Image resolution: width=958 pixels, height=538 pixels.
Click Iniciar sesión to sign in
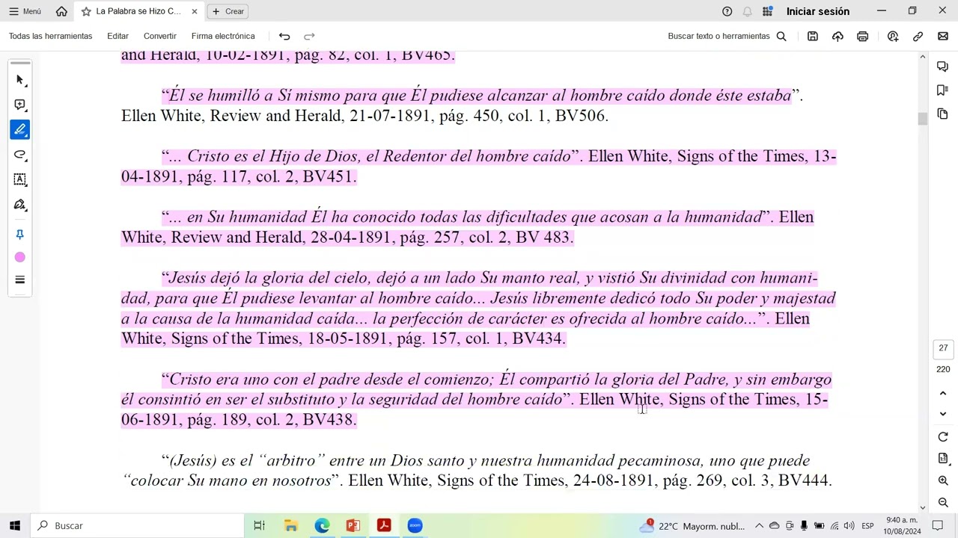pos(817,11)
